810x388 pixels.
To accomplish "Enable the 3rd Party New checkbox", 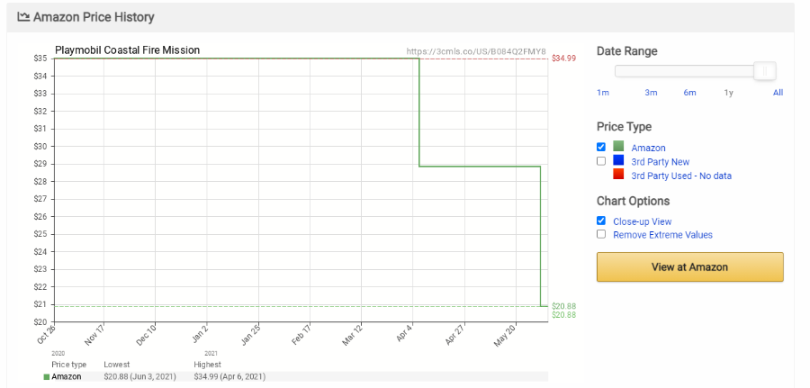I will 601,160.
